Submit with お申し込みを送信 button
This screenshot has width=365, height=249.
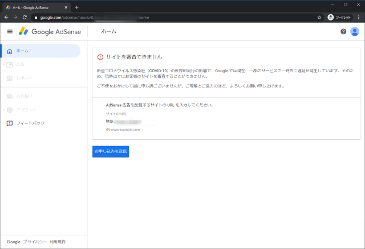(x=111, y=151)
